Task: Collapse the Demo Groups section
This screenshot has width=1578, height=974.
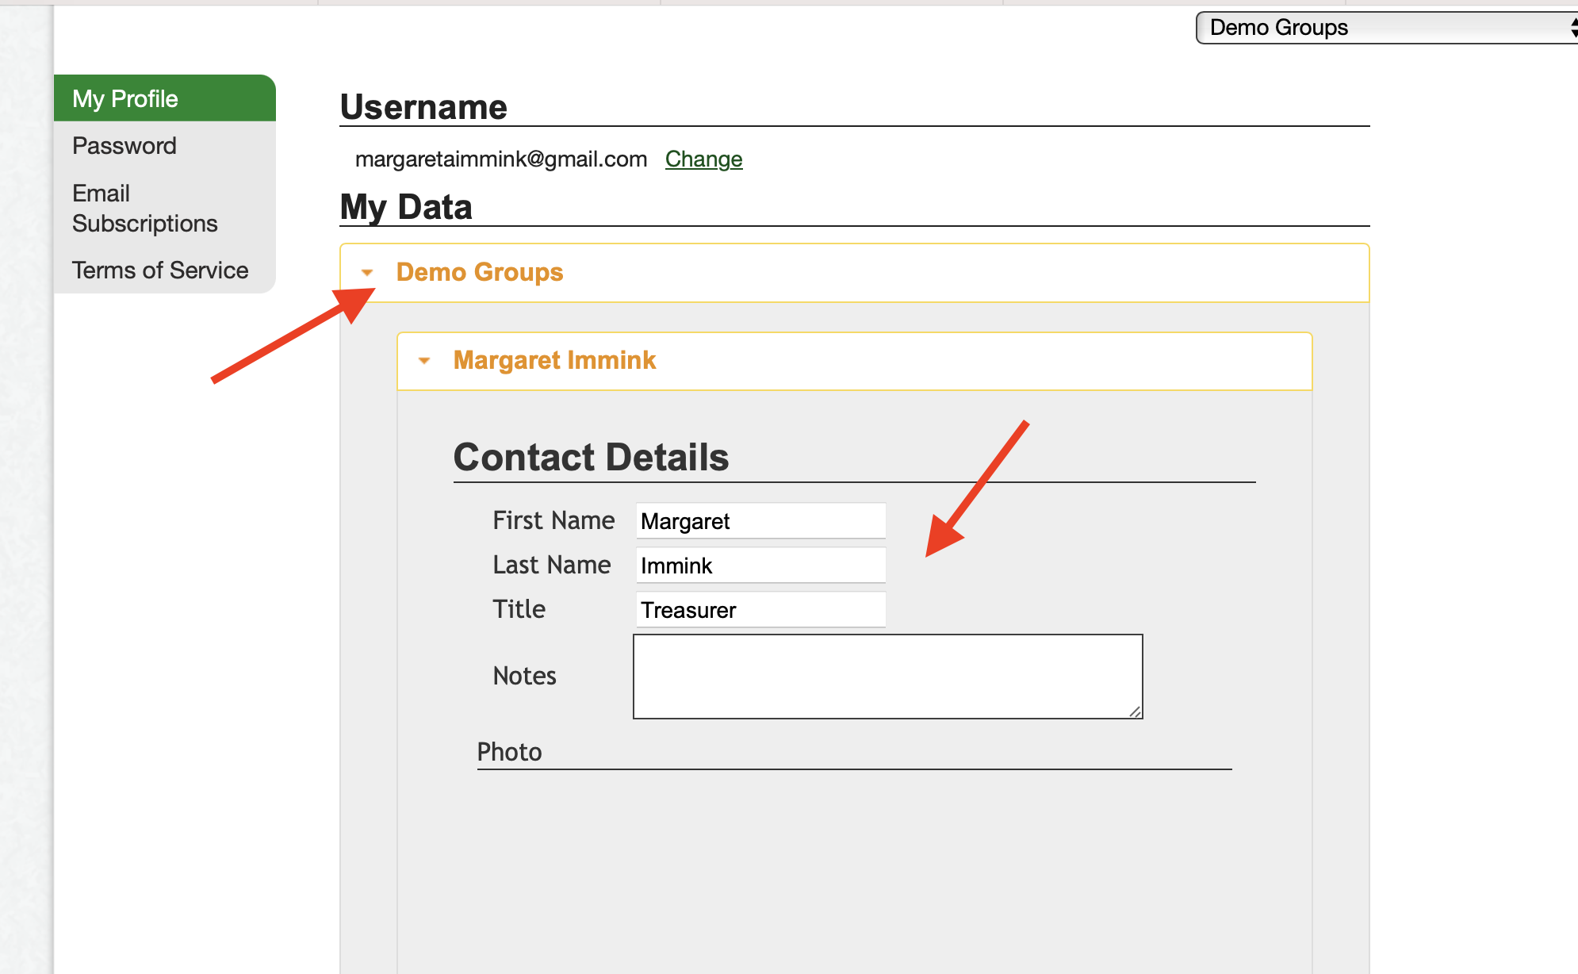Action: (367, 272)
